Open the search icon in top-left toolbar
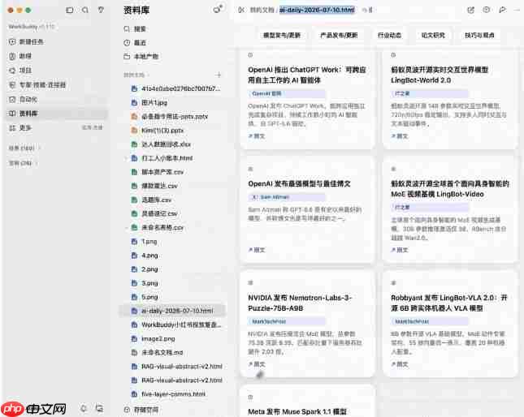This screenshot has height=417, width=524. (85, 10)
